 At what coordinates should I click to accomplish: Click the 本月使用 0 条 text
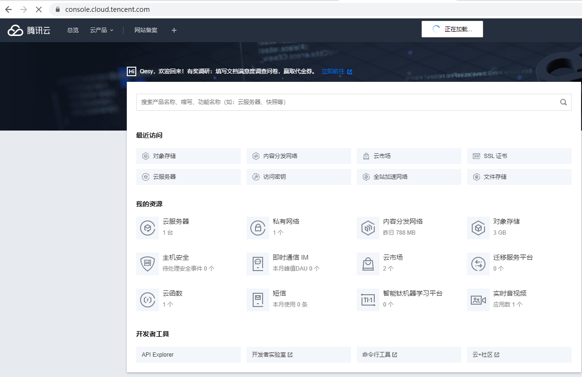[290, 305]
